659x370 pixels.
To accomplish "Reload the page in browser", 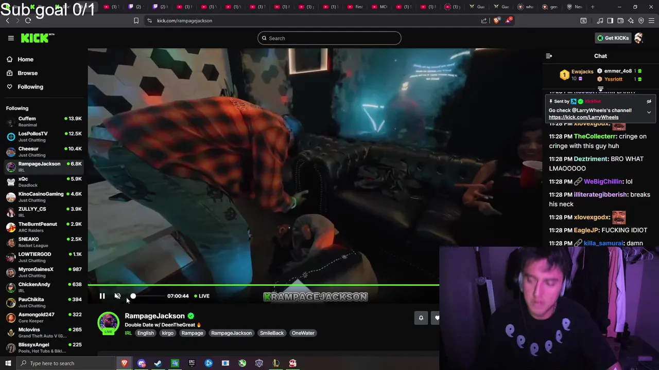I will (28, 21).
